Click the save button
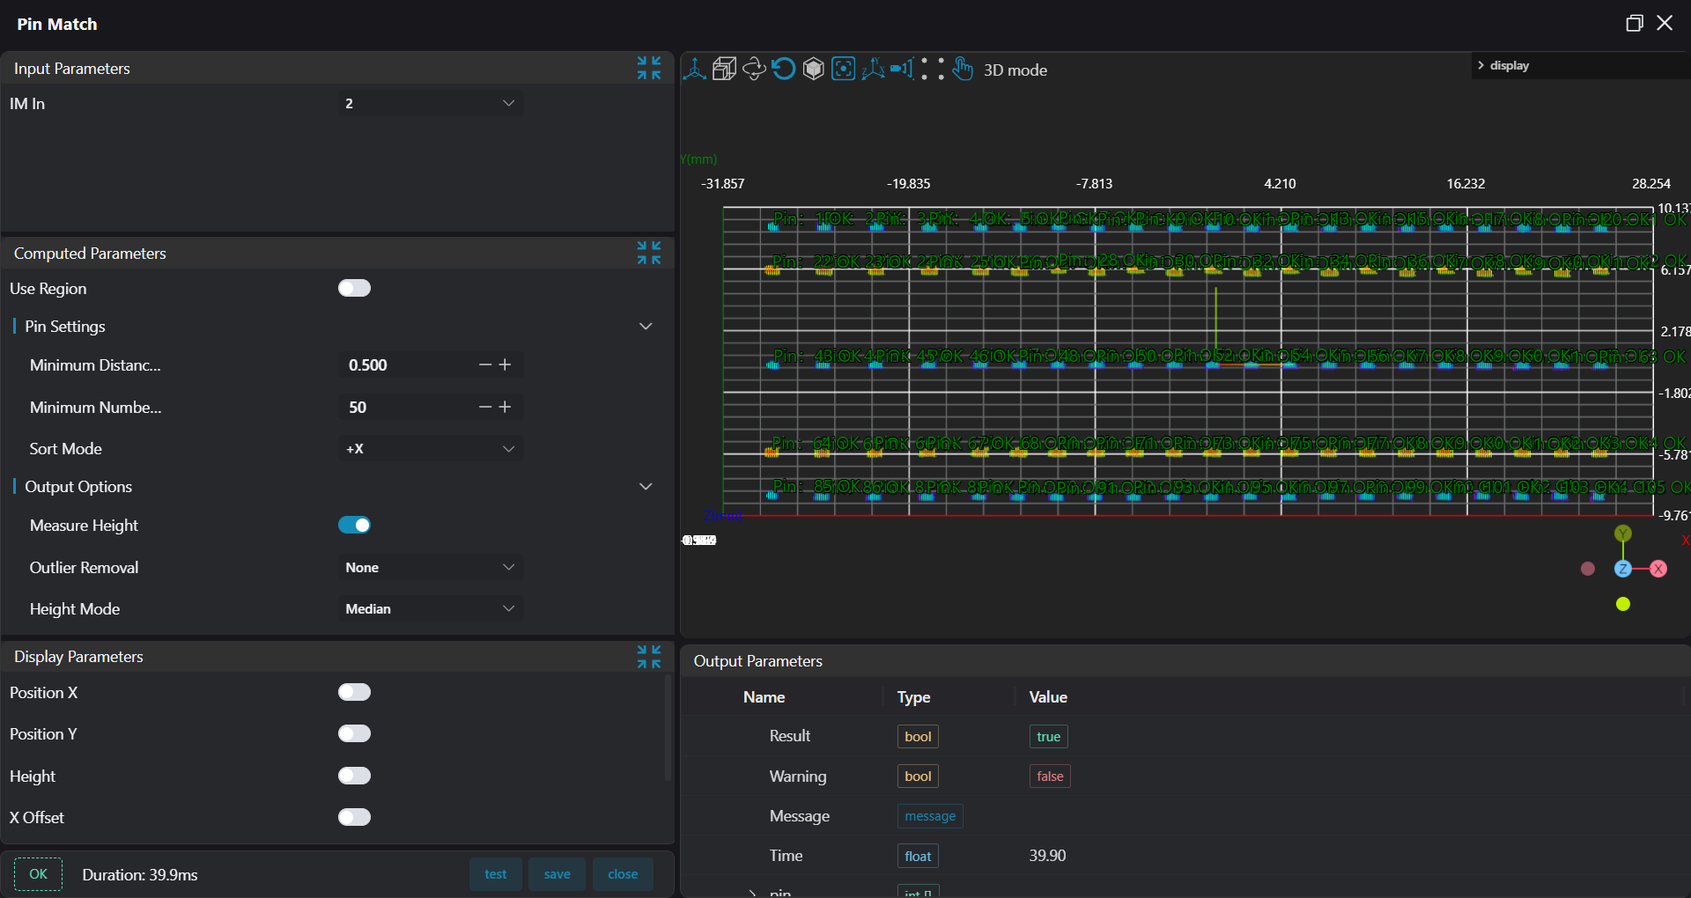Image resolution: width=1691 pixels, height=898 pixels. coord(557,874)
